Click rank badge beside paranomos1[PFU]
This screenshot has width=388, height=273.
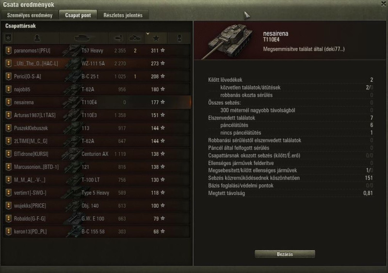pos(8,50)
